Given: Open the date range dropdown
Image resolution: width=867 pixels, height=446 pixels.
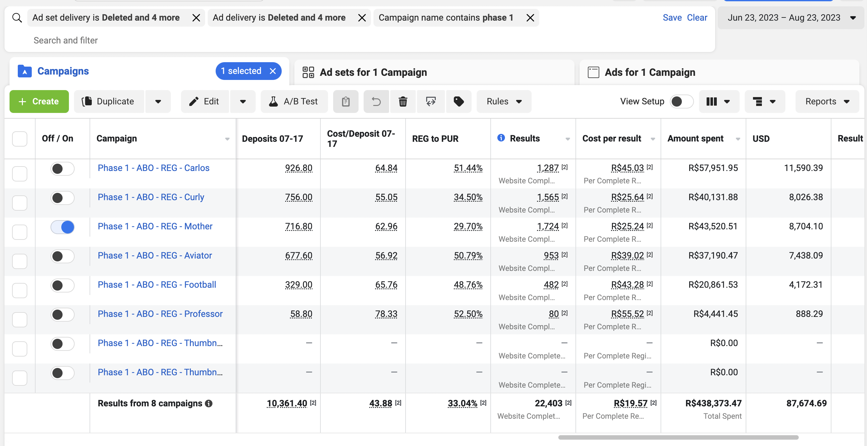Looking at the screenshot, I should [x=790, y=18].
